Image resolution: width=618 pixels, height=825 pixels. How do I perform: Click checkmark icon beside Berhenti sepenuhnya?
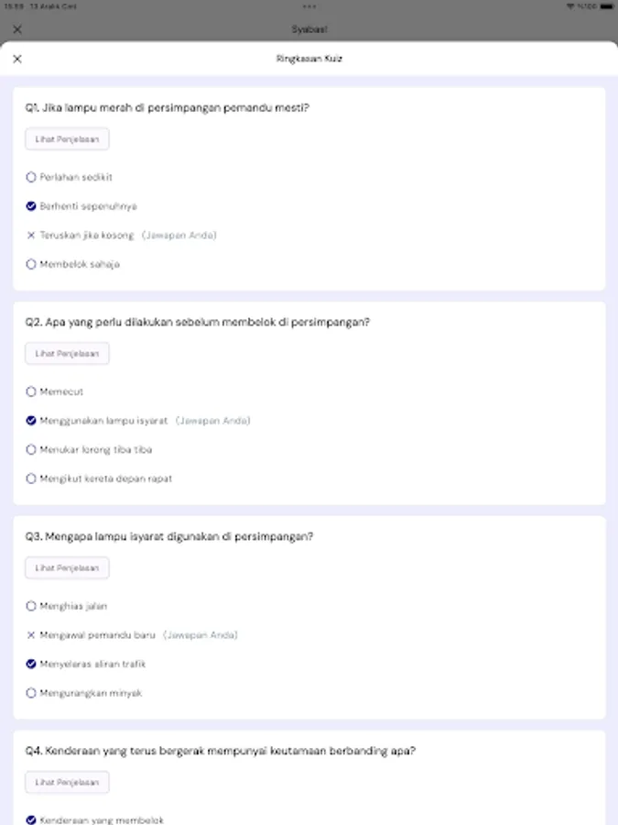pos(29,205)
